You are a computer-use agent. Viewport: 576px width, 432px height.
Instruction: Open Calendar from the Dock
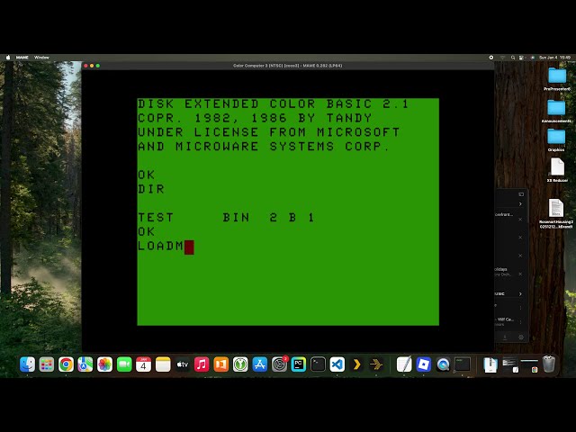143,364
